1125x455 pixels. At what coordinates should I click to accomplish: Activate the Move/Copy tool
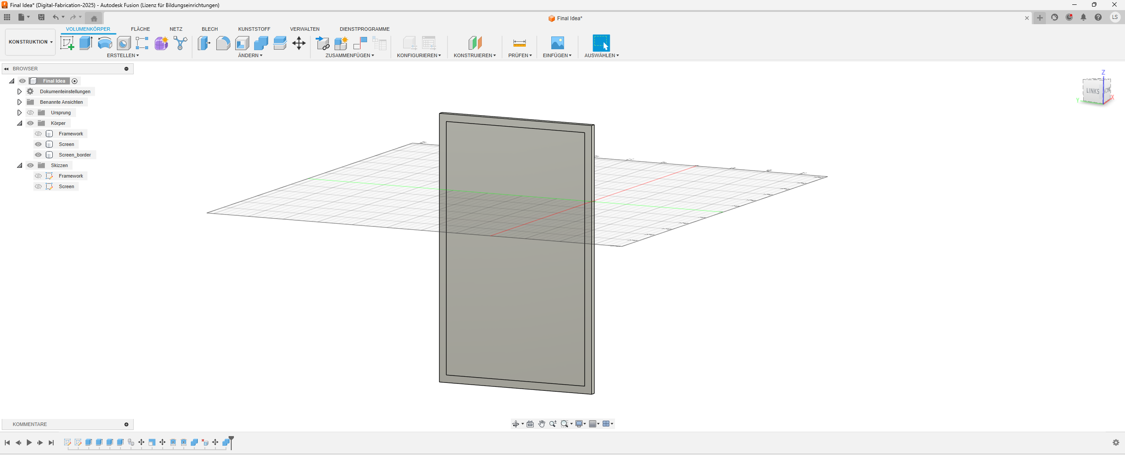299,43
